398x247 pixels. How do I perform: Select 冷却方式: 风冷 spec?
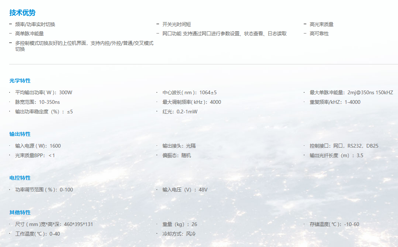coord(179,234)
